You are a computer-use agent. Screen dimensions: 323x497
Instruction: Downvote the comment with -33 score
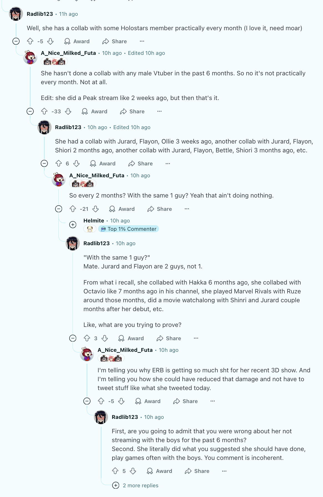pos(68,111)
